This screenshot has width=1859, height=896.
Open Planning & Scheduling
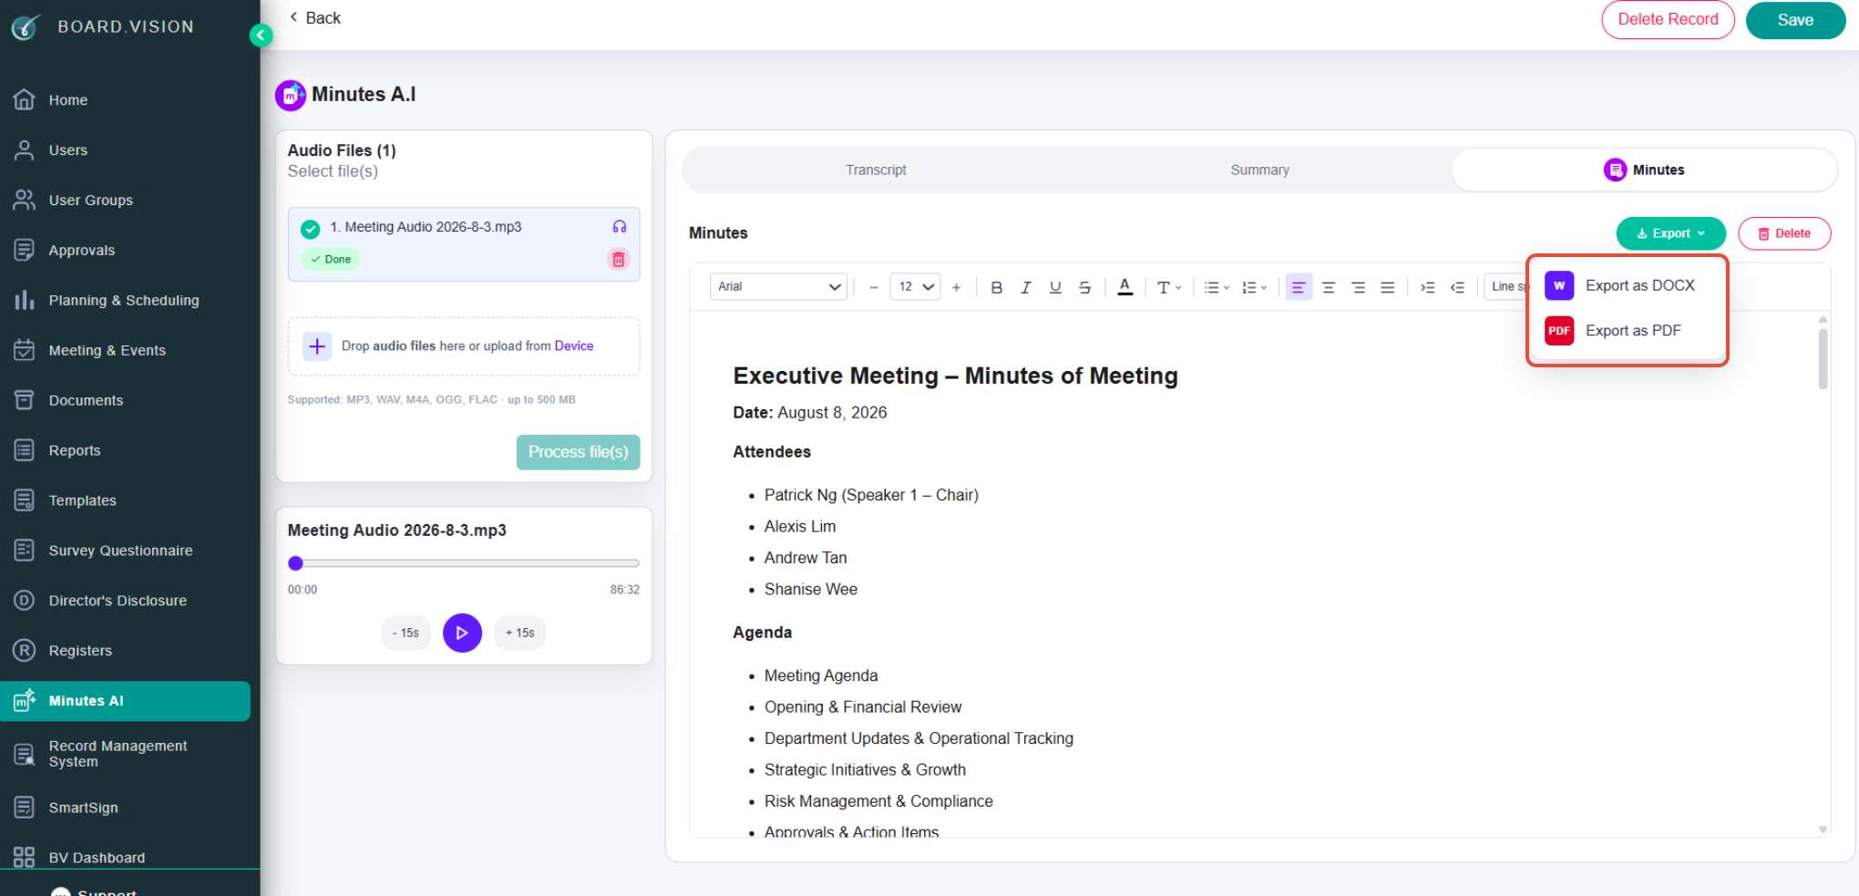(123, 301)
